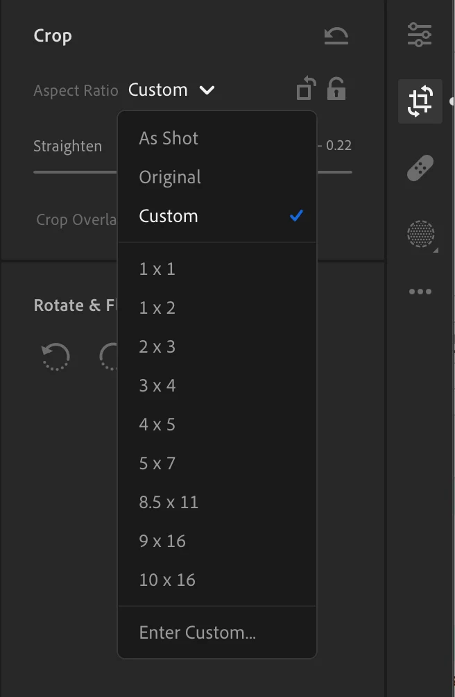Choose the 5 x 7 ratio
The height and width of the screenshot is (697, 455).
(x=155, y=463)
